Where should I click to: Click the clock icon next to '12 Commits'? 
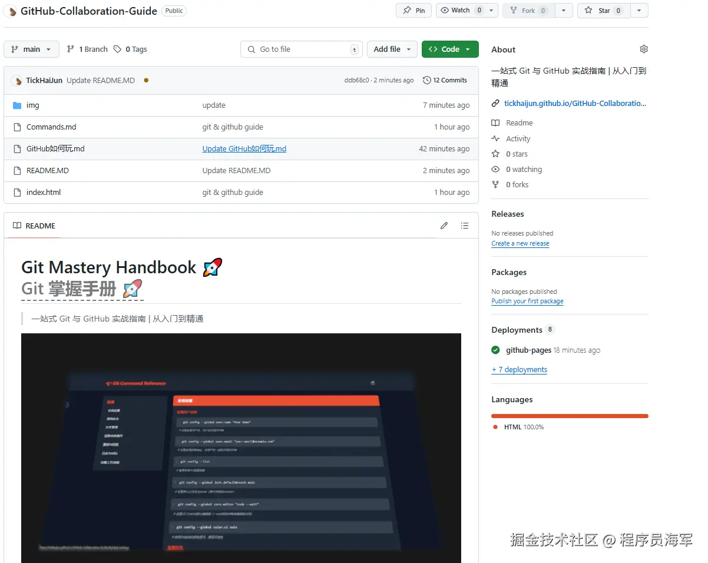point(426,80)
